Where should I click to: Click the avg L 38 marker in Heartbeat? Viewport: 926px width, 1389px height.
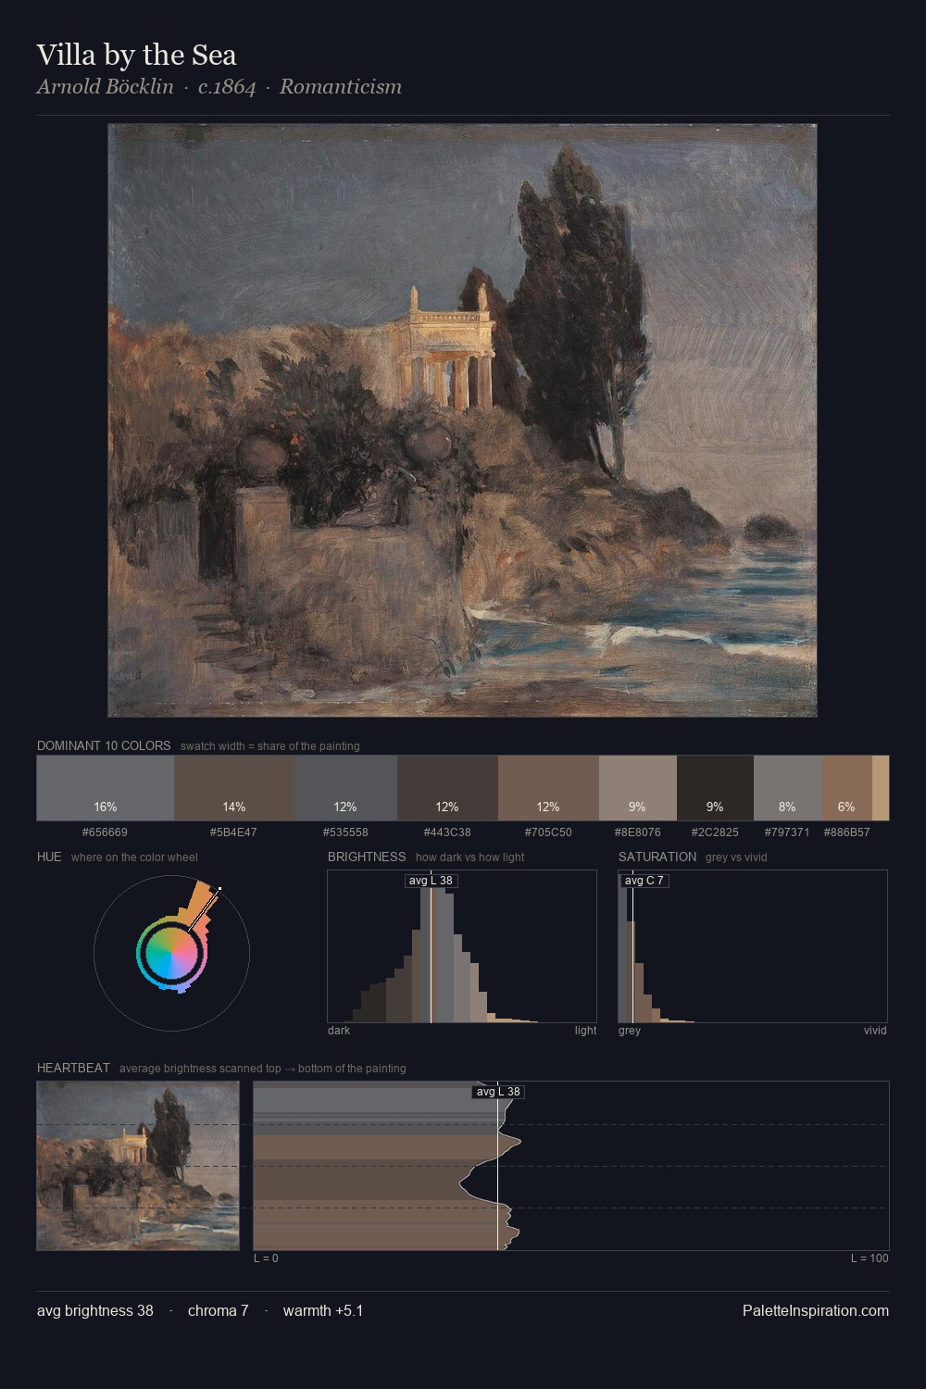(498, 1092)
